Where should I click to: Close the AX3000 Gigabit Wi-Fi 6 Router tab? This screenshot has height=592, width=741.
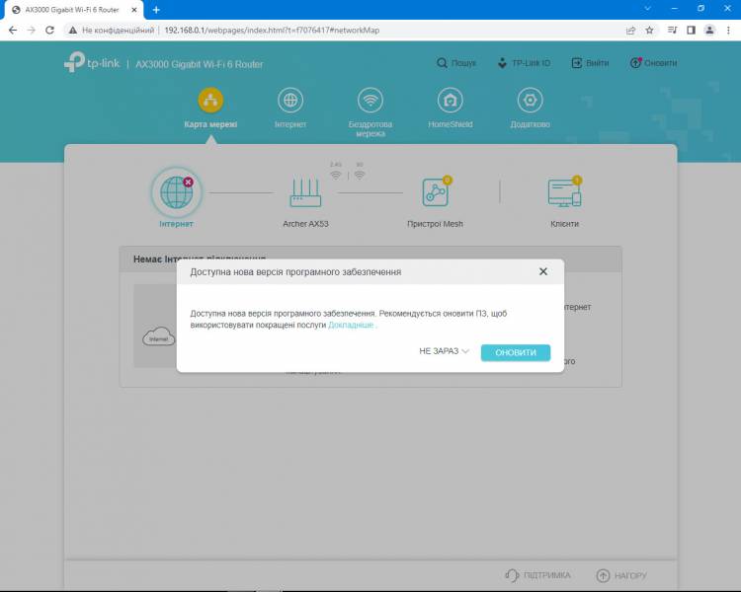134,10
